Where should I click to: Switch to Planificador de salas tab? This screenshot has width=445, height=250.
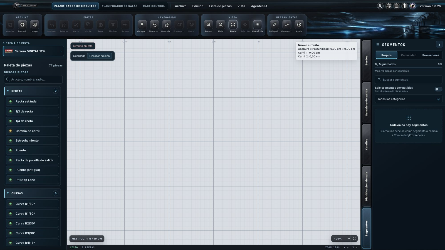pyautogui.click(x=120, y=6)
